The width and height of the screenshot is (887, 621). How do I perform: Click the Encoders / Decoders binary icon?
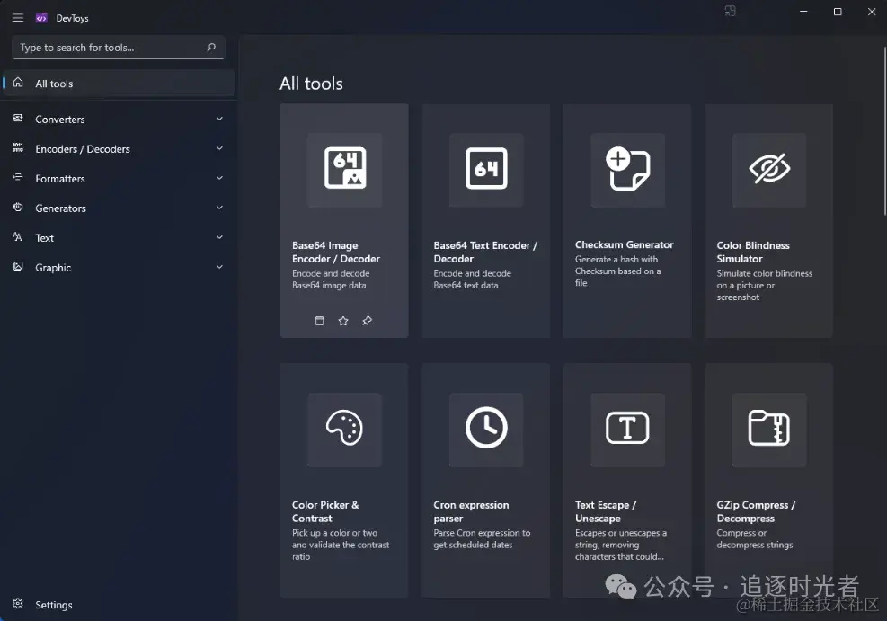[18, 147]
